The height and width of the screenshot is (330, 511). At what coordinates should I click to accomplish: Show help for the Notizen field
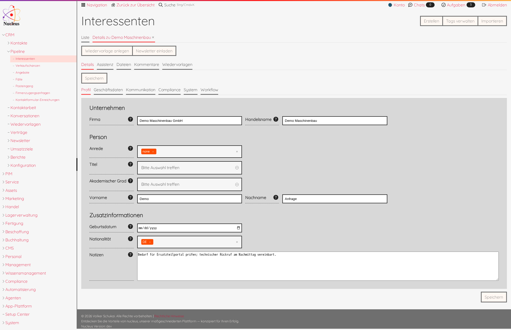(131, 255)
